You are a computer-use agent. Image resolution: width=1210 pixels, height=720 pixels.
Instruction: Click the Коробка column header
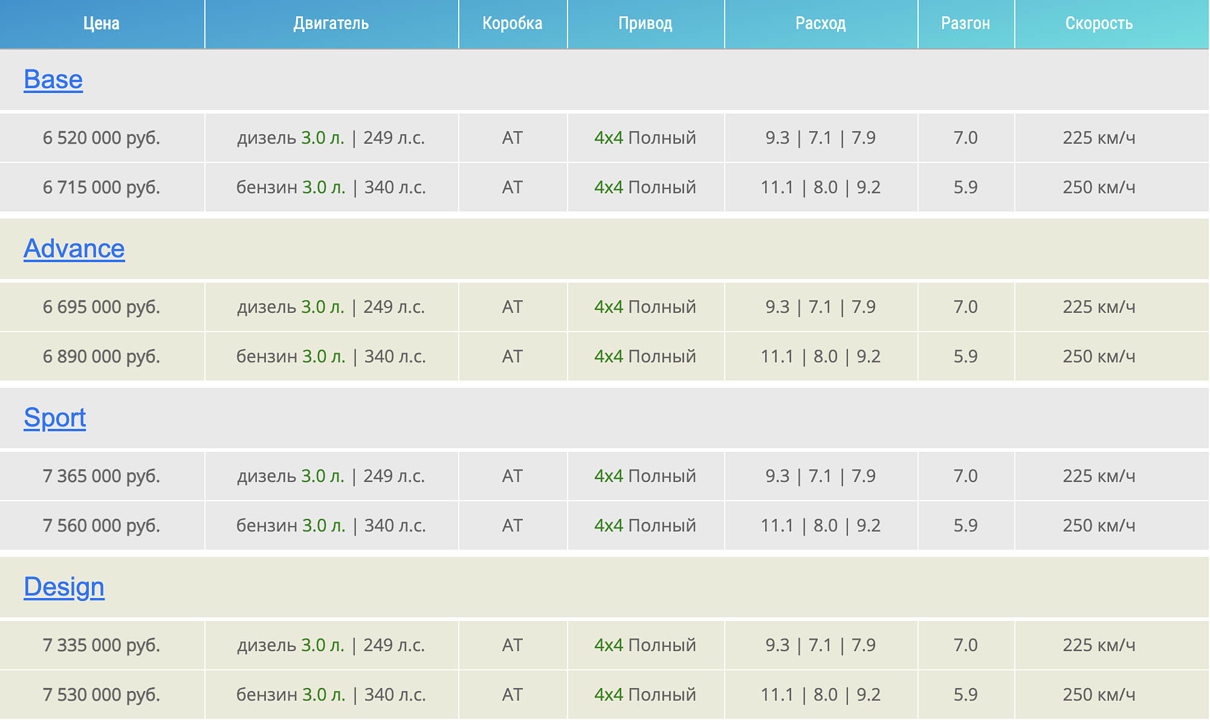point(513,24)
